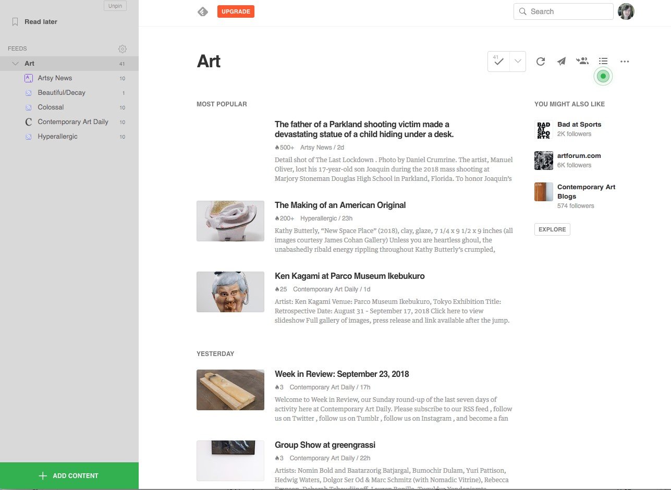The width and height of the screenshot is (671, 490).
Task: Mark all 41 as read checkmark
Action: click(498, 62)
